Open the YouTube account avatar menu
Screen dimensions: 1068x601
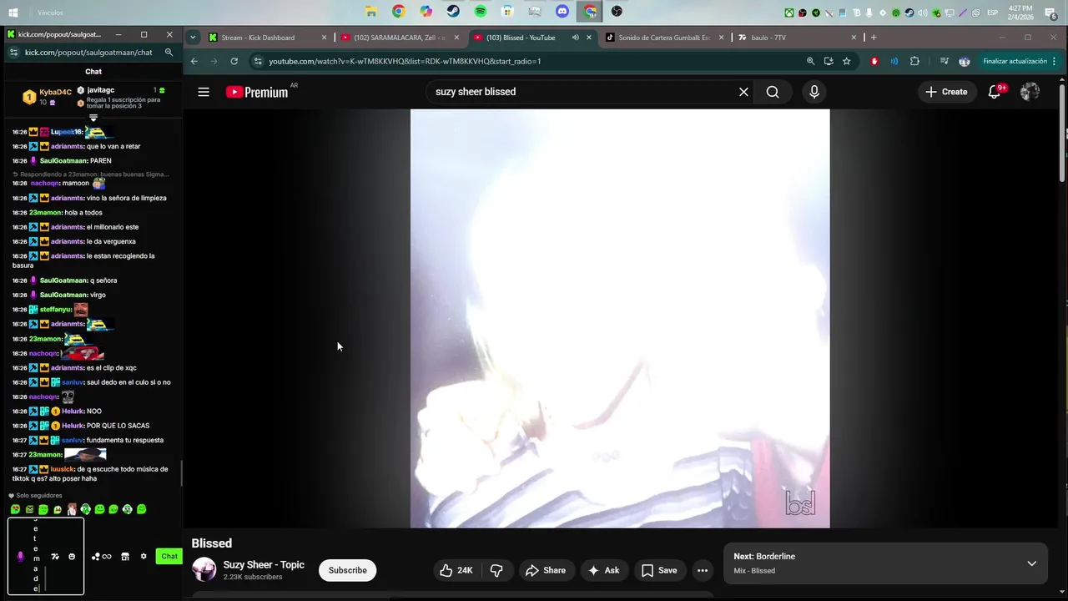[x=1030, y=92]
